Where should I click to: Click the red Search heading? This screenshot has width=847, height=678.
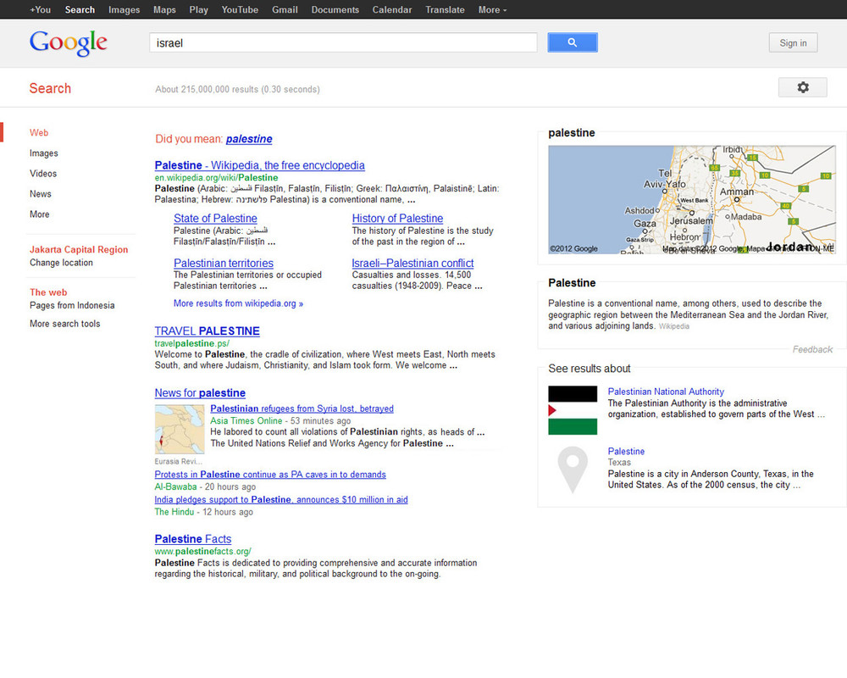click(50, 88)
